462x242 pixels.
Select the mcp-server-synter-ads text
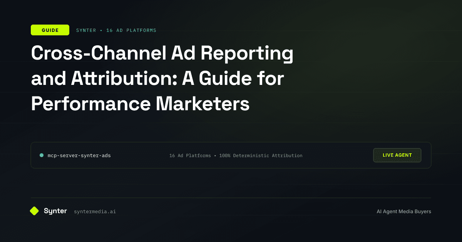79,156
